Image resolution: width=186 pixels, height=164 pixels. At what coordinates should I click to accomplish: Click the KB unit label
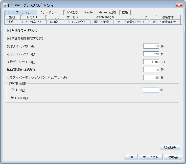click(x=163, y=62)
